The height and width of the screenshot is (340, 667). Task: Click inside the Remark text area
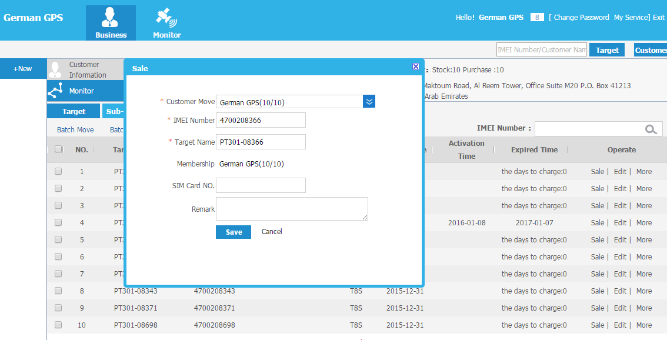pyautogui.click(x=292, y=209)
